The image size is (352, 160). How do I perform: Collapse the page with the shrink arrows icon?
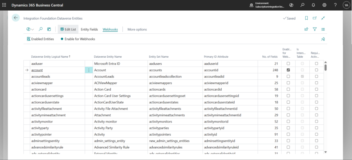(x=323, y=18)
